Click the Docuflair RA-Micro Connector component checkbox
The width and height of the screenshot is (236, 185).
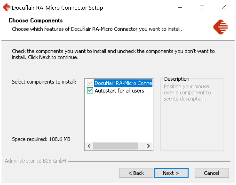pos(90,83)
